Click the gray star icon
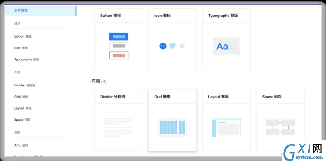Viewport: 326px width, 161px height. coord(182,46)
